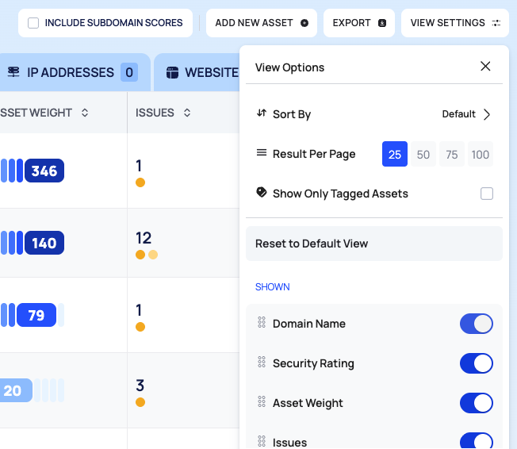
Task: Click orange severity dot in 3 issues row
Action: (140, 402)
